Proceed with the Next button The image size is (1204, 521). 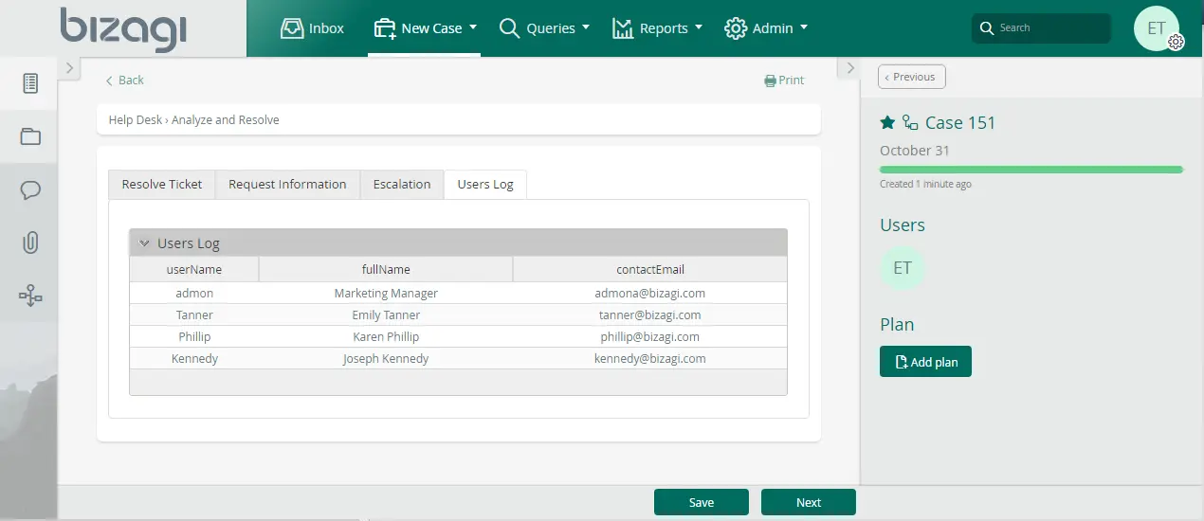point(809,502)
